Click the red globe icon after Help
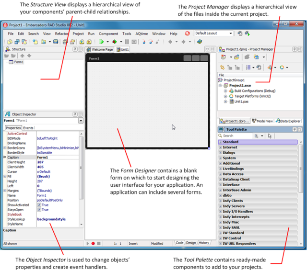 point(188,34)
